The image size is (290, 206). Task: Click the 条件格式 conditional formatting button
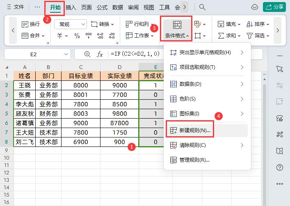[177, 29]
